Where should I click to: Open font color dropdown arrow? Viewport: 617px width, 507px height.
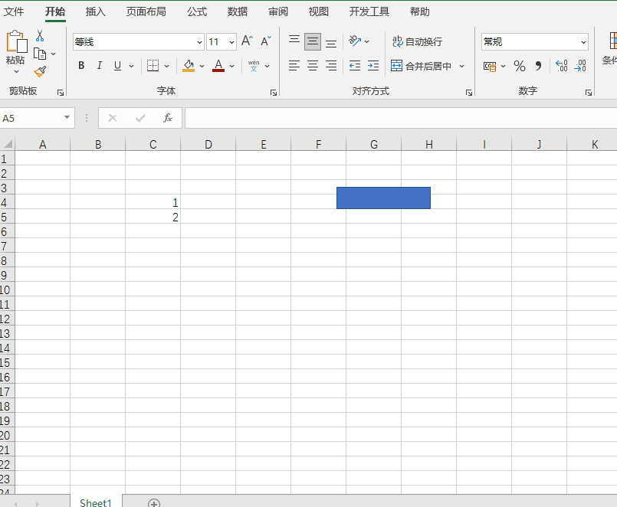pos(231,66)
